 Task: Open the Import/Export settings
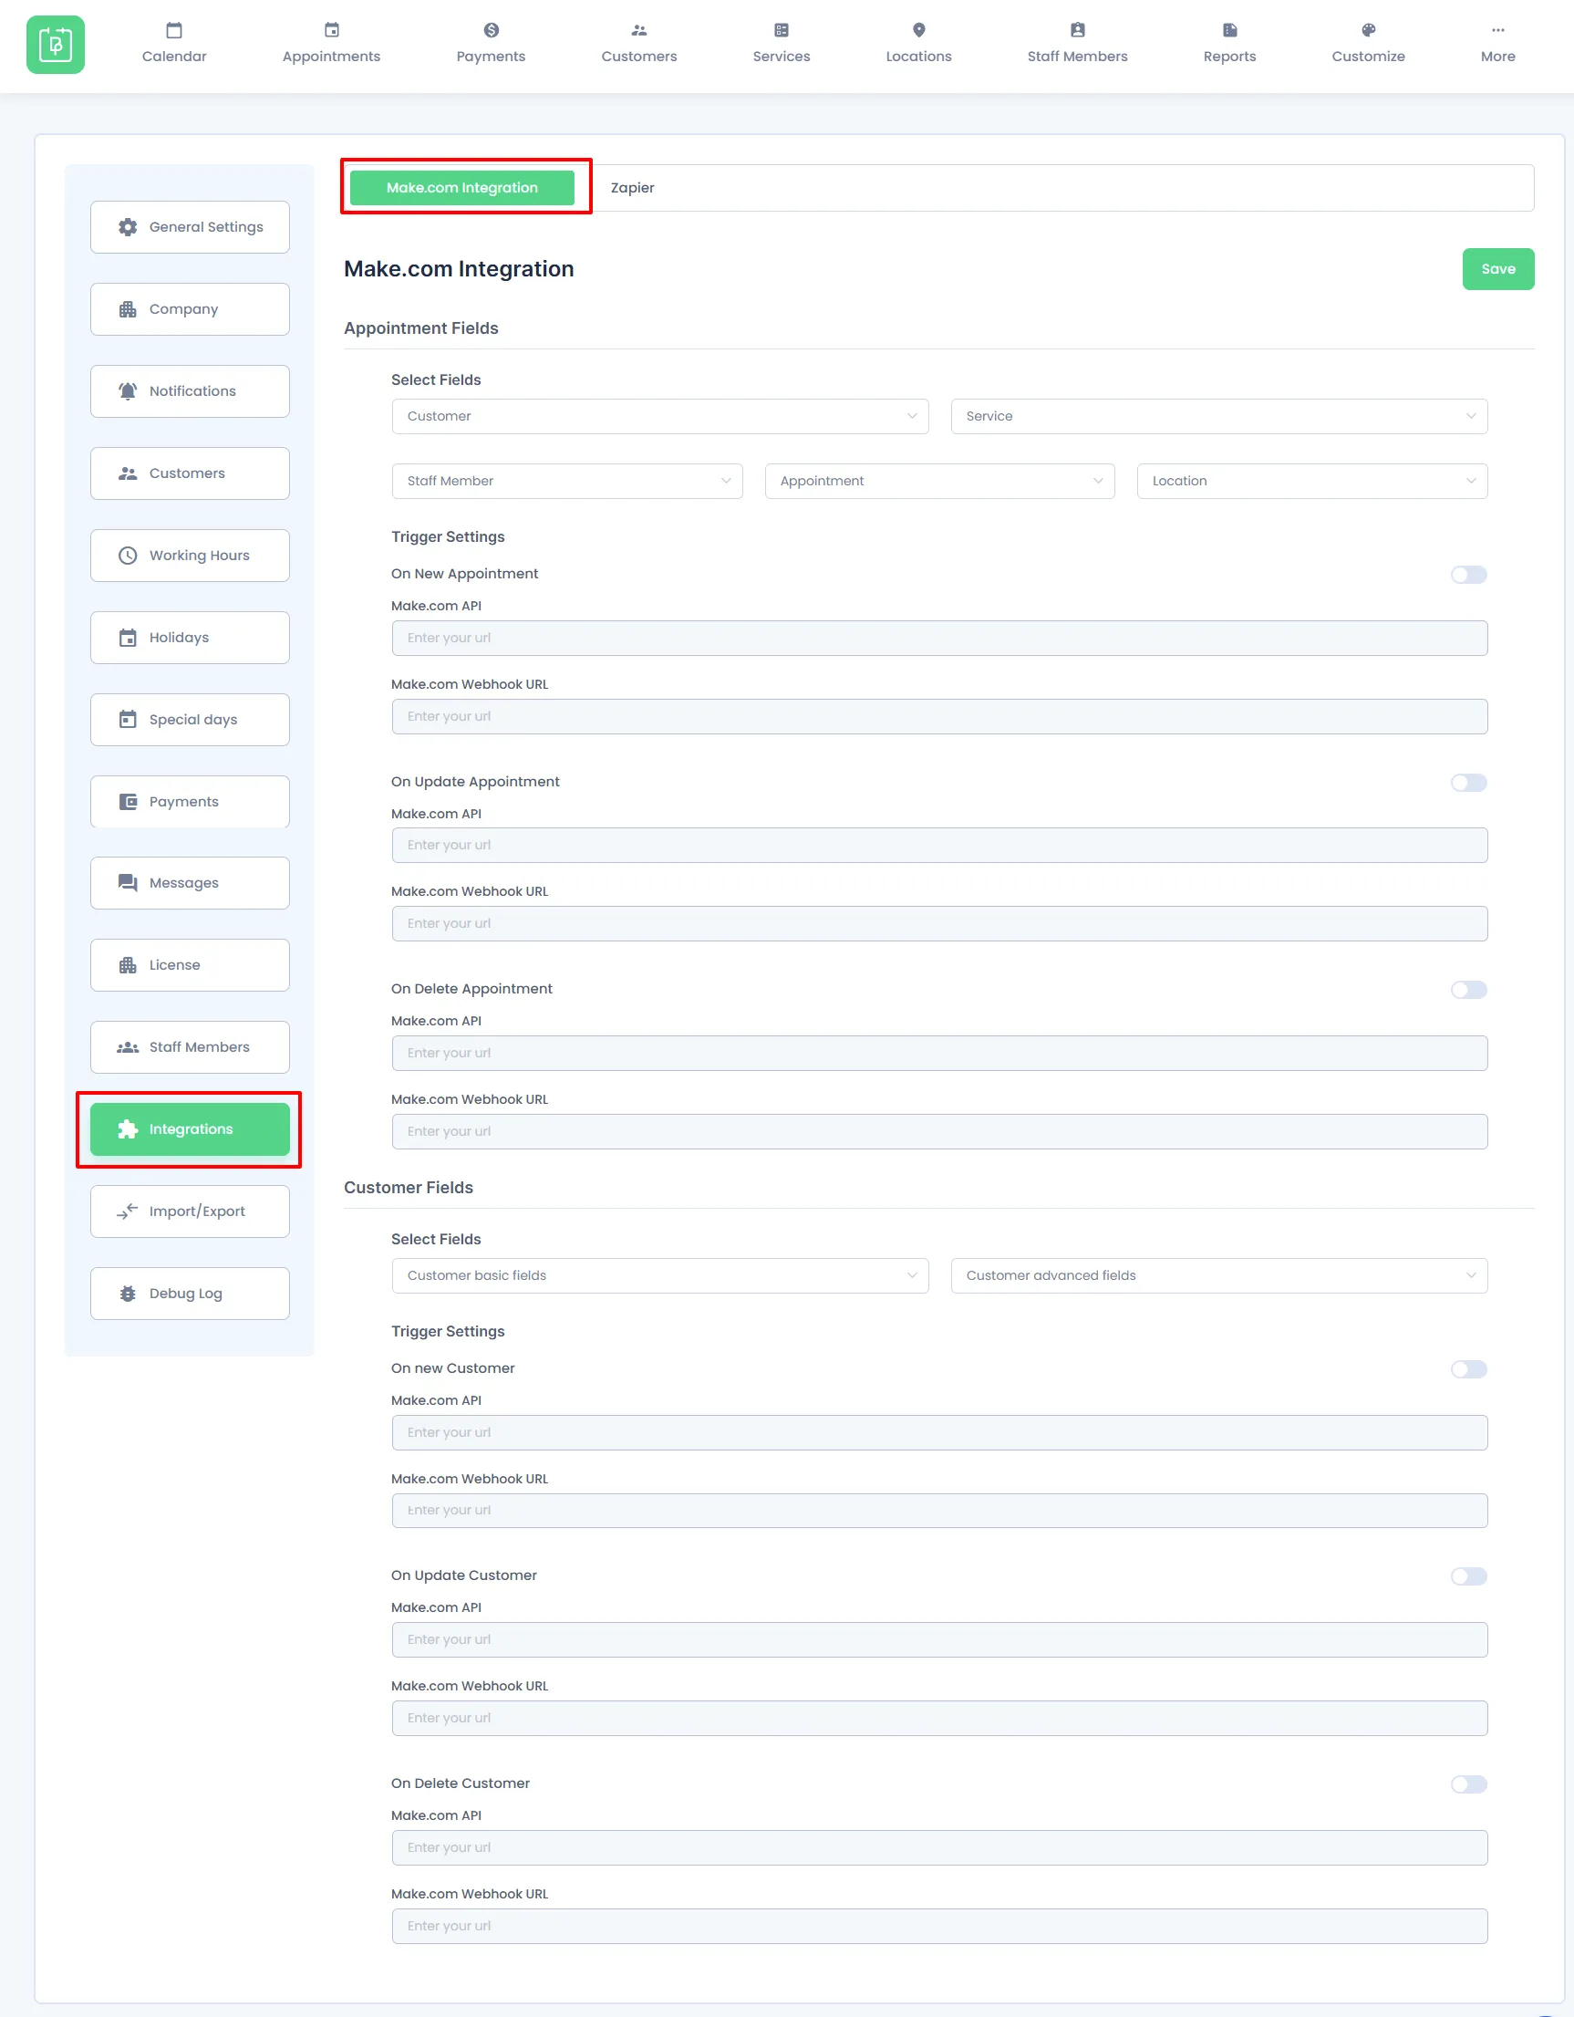pyautogui.click(x=190, y=1211)
